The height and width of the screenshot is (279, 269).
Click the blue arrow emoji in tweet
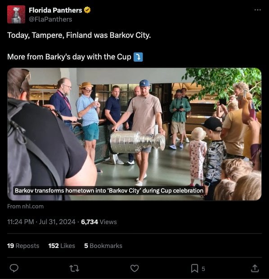click(138, 57)
